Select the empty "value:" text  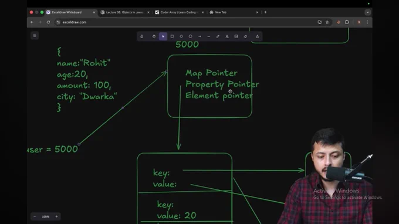coord(165,184)
